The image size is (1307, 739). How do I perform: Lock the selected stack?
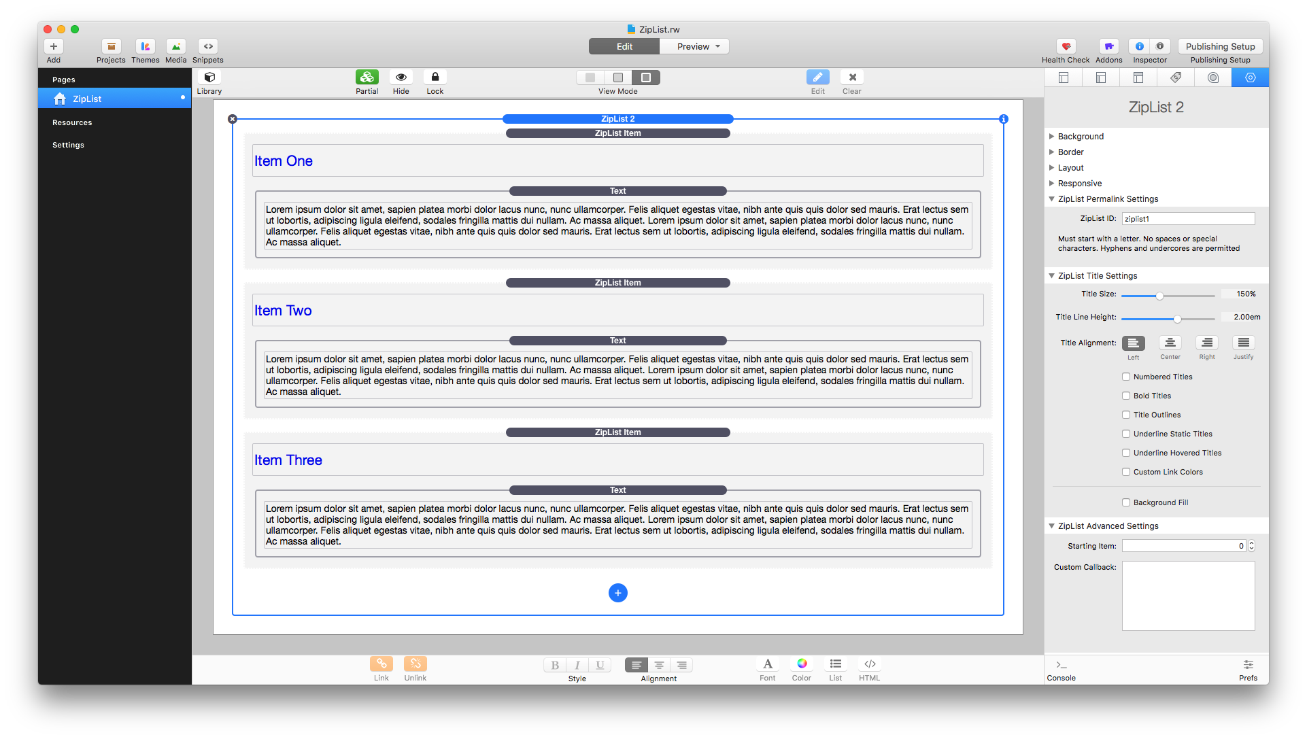435,78
